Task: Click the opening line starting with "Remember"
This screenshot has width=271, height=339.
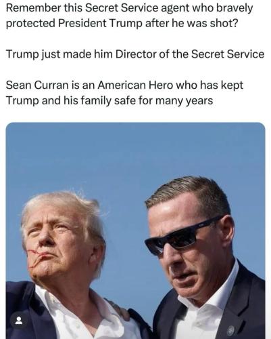Action: (x=129, y=9)
